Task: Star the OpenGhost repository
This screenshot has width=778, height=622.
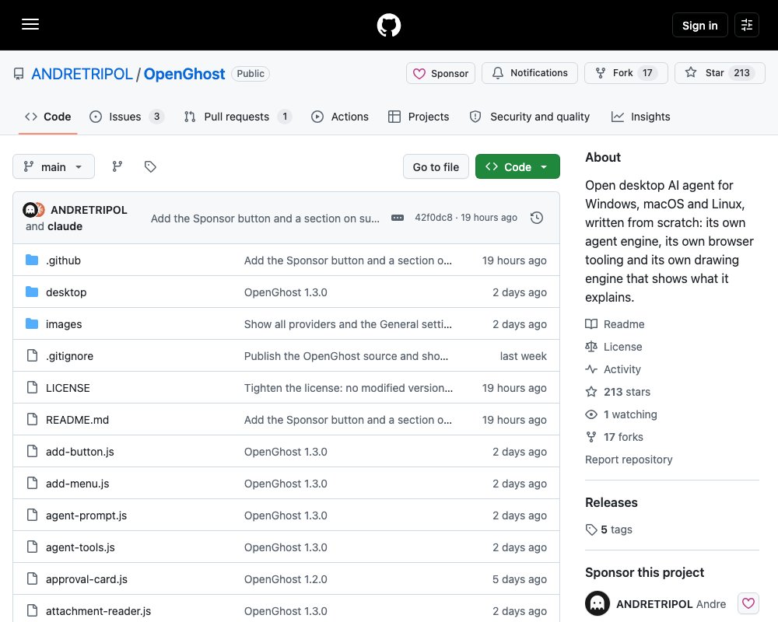Action: pyautogui.click(x=720, y=73)
